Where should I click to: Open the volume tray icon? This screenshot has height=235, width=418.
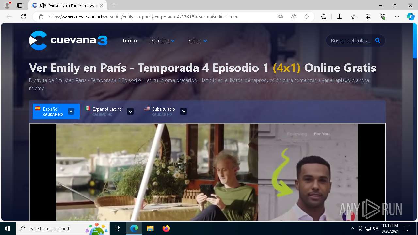point(376,228)
